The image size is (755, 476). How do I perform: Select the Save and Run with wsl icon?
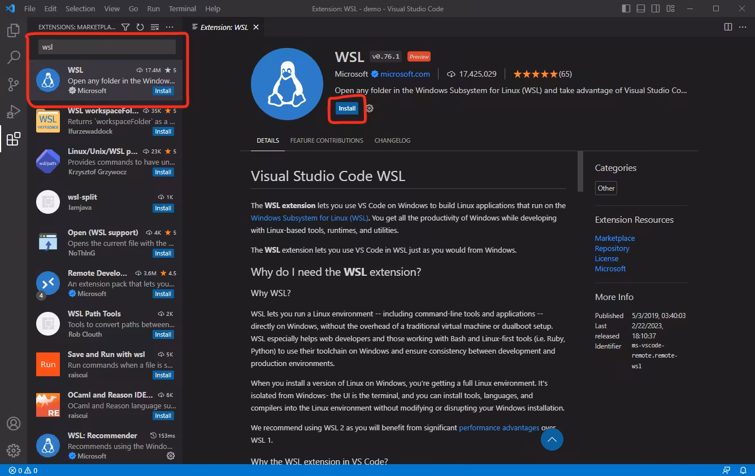coord(48,364)
